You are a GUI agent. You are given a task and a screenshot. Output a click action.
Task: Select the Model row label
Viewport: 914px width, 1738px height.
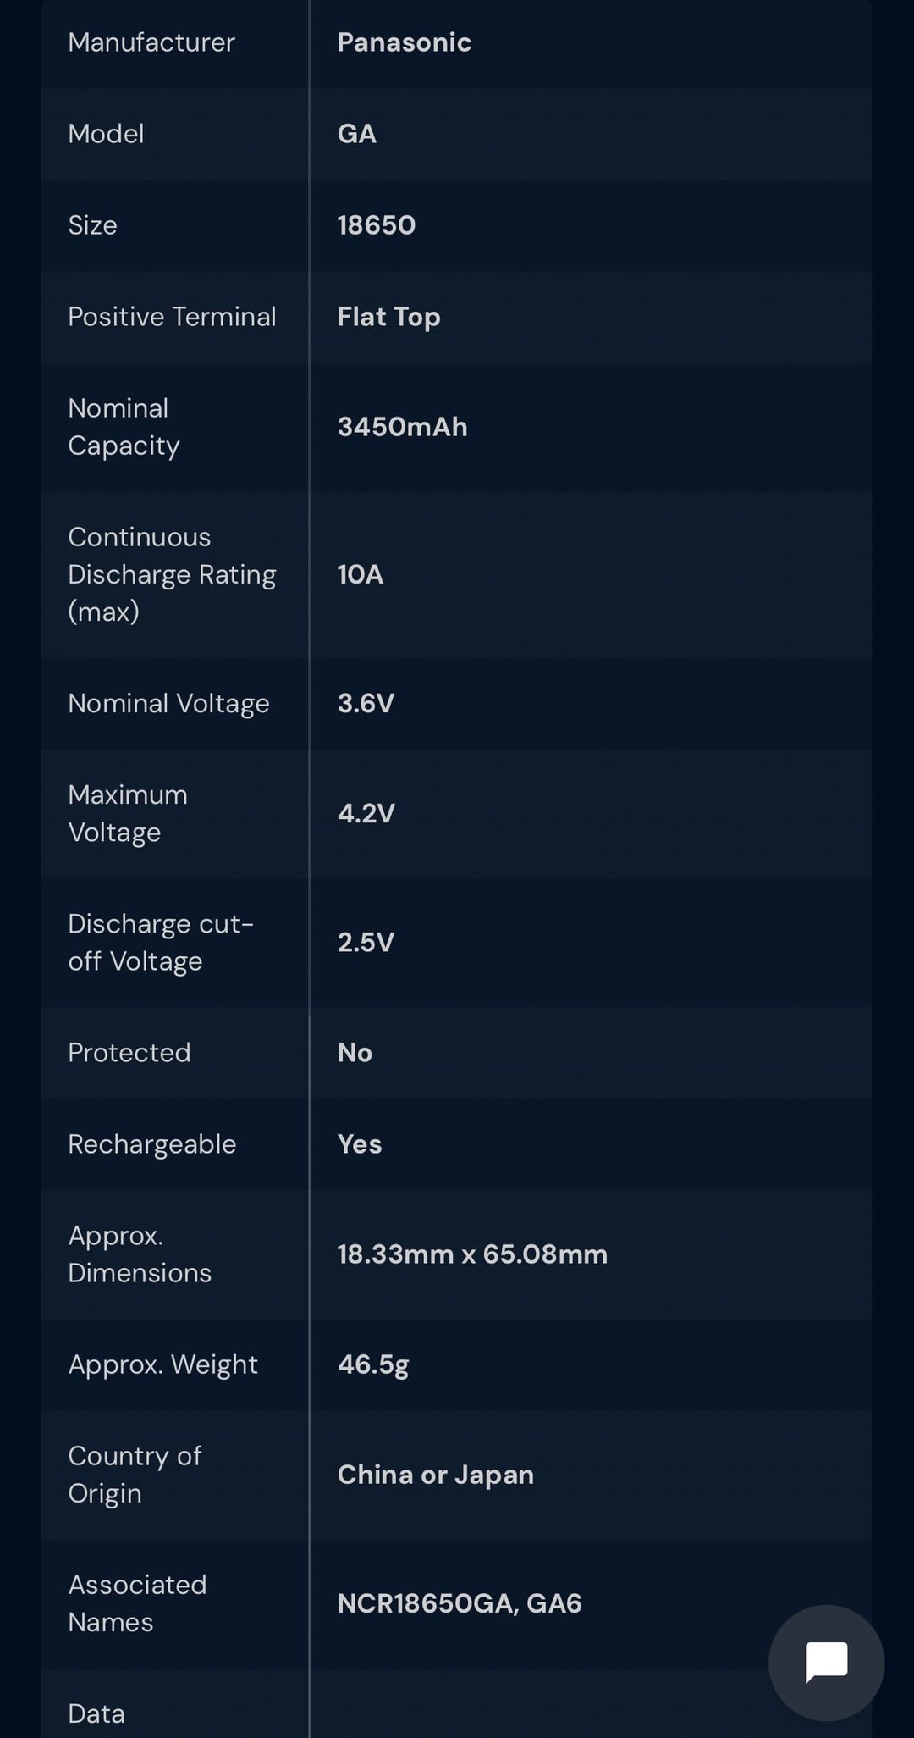pos(106,134)
